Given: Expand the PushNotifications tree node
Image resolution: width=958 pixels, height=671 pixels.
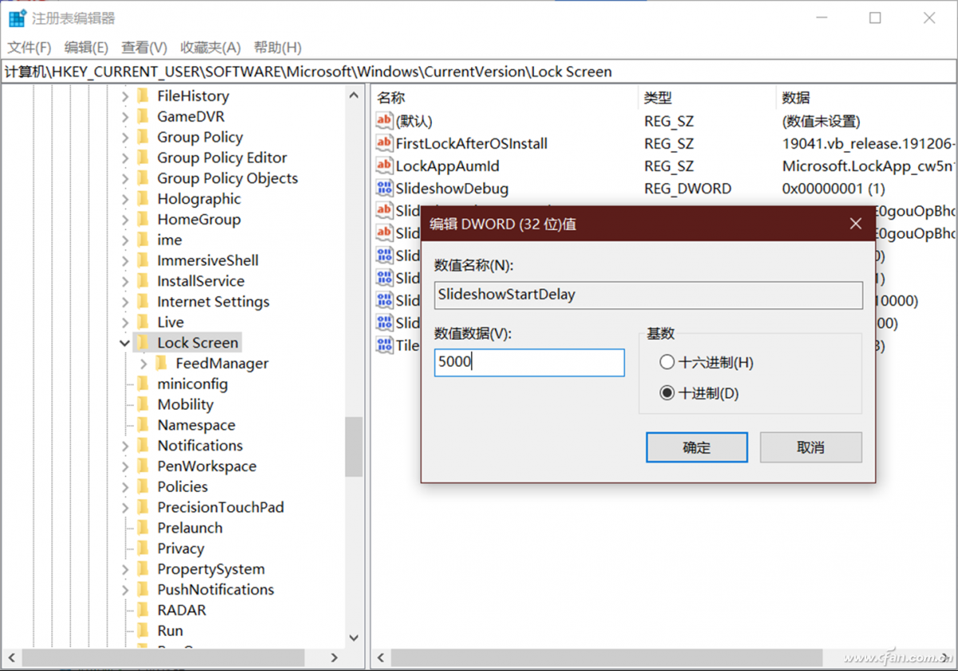Looking at the screenshot, I should tap(125, 590).
